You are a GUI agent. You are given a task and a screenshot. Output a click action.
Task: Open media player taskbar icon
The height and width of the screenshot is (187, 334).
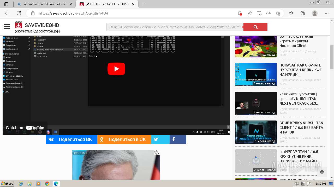tap(38, 184)
